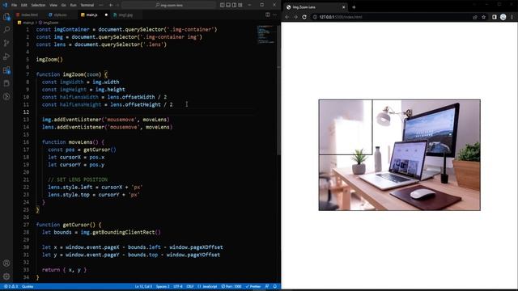Click the split editor right icon
518x291 pixels.
[268, 15]
